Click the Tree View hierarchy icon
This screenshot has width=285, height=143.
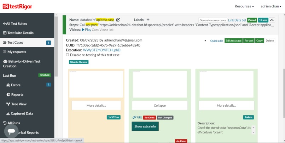pos(8,104)
